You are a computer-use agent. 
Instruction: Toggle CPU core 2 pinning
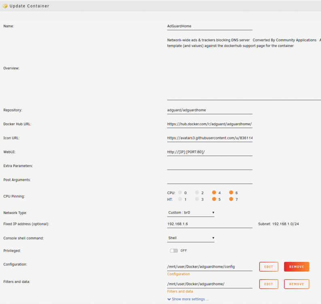(197, 193)
